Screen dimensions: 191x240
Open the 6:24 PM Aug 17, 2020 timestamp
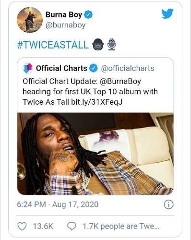coord(58,204)
